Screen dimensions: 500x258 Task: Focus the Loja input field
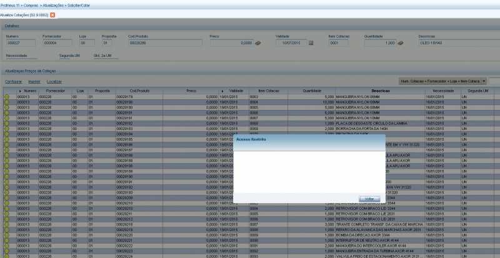click(x=87, y=42)
